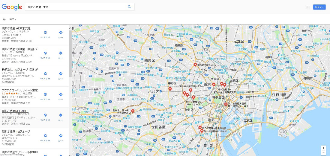
Task: Click the ルート label for アクアグローバルサポート東京
Action: click(61, 100)
